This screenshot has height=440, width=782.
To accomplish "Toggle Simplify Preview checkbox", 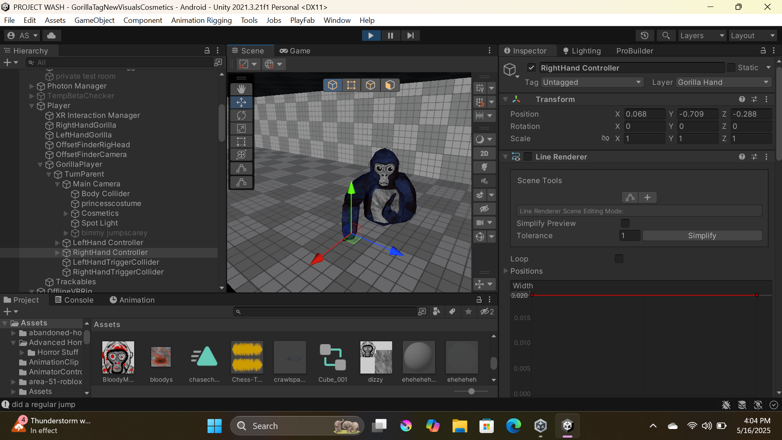I will pos(625,223).
